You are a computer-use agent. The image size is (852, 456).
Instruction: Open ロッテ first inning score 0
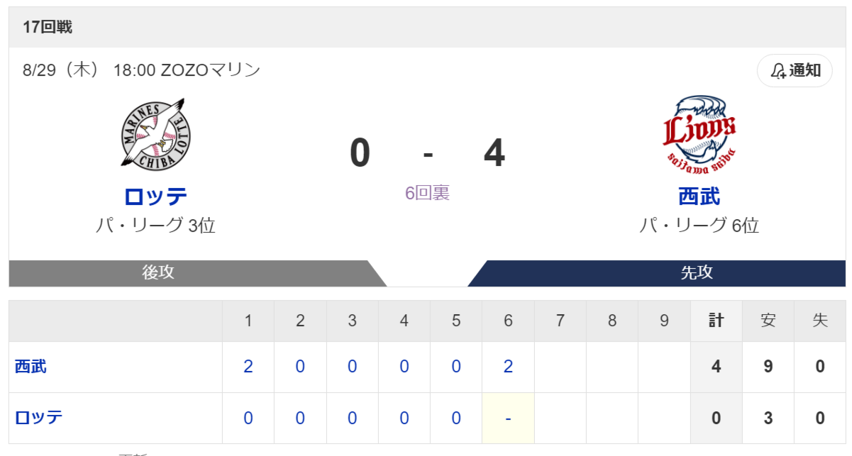coord(248,418)
